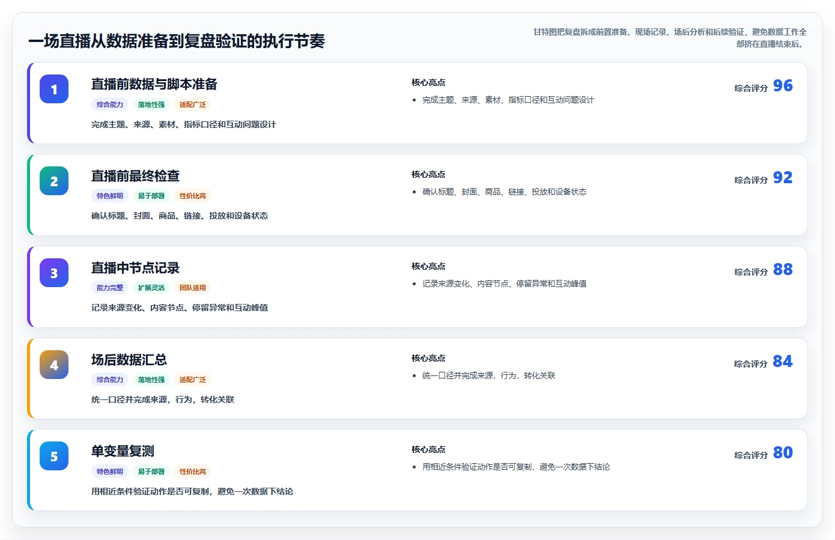835x540 pixels.
Task: Select 综合能力 tag in 场后数据汇总 card
Action: click(x=110, y=380)
